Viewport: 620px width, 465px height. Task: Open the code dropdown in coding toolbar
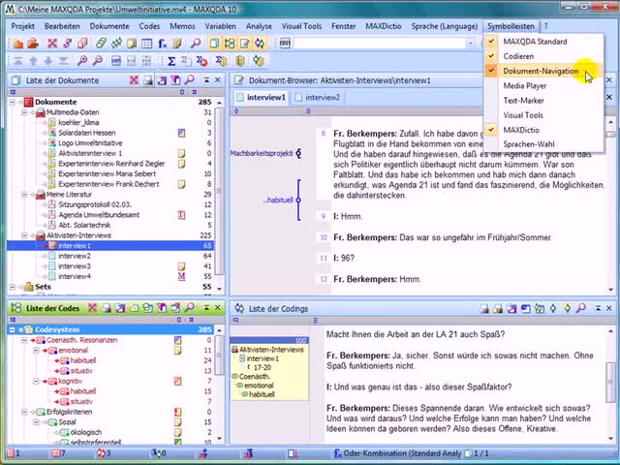pos(471,43)
